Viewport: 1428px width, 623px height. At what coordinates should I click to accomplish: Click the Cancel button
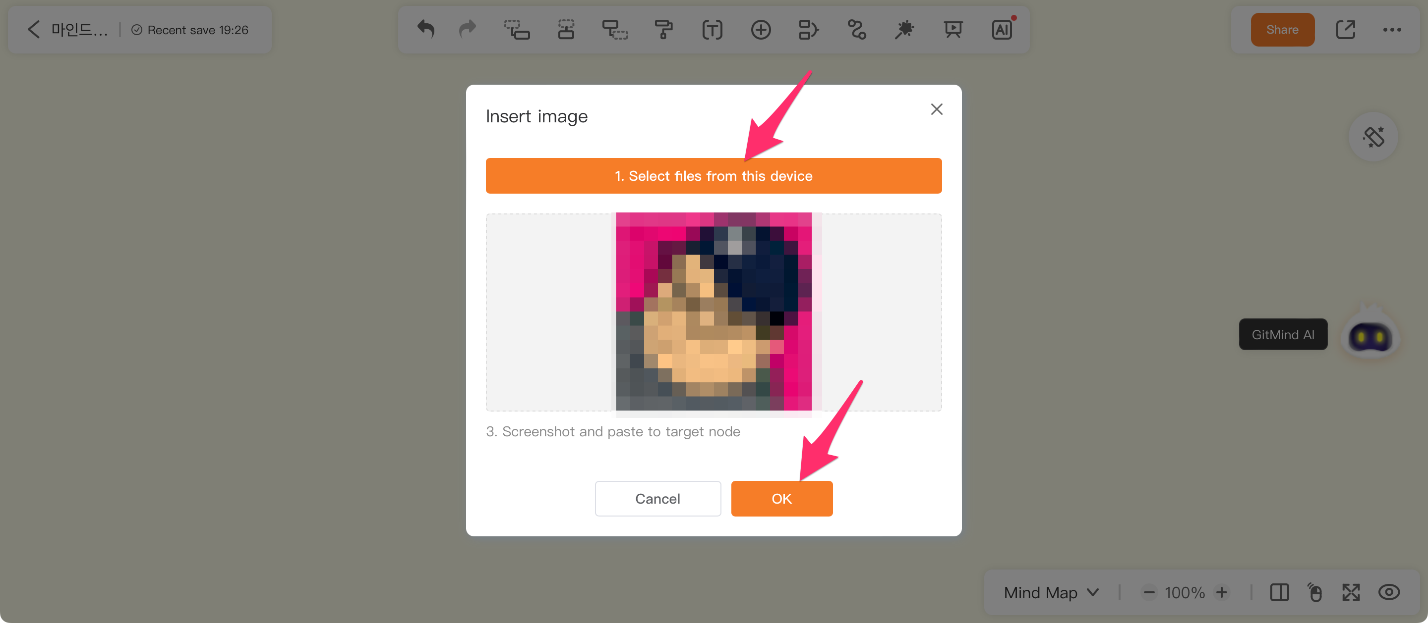(657, 498)
